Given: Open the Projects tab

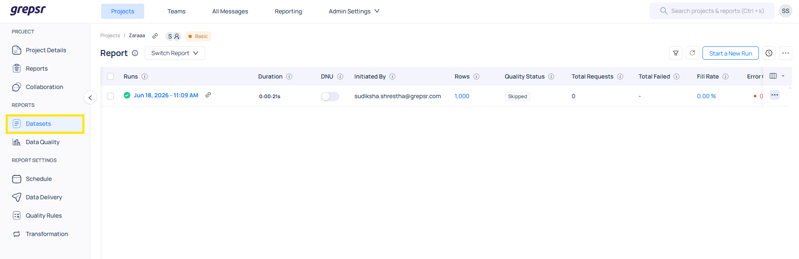Looking at the screenshot, I should (122, 11).
